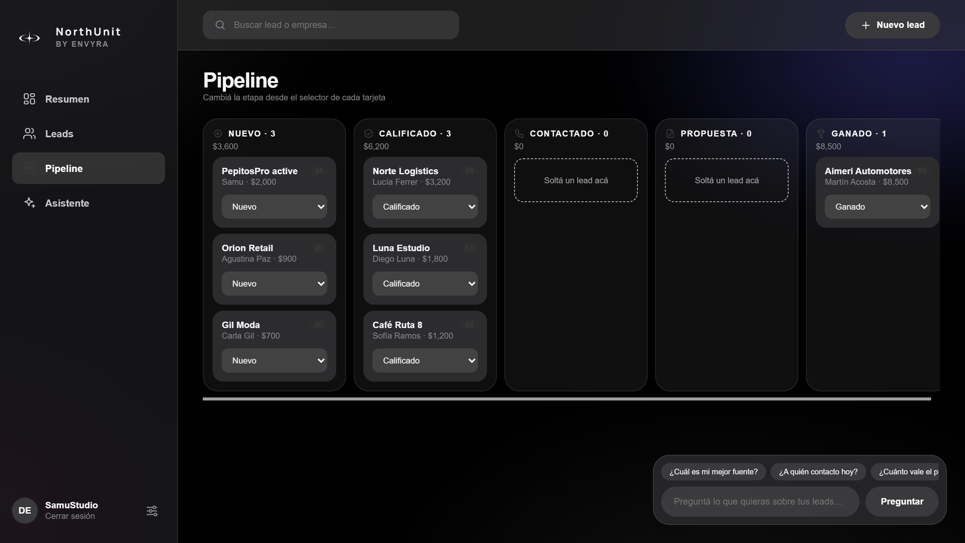This screenshot has width=965, height=543.
Task: Click 'Martín Acosta · $8,500' text
Action: pyautogui.click(x=867, y=182)
